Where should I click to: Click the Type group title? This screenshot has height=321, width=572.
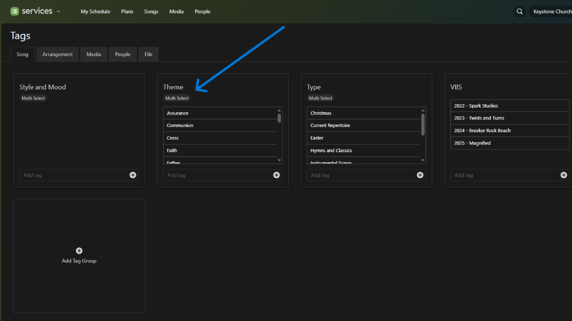coord(314,87)
